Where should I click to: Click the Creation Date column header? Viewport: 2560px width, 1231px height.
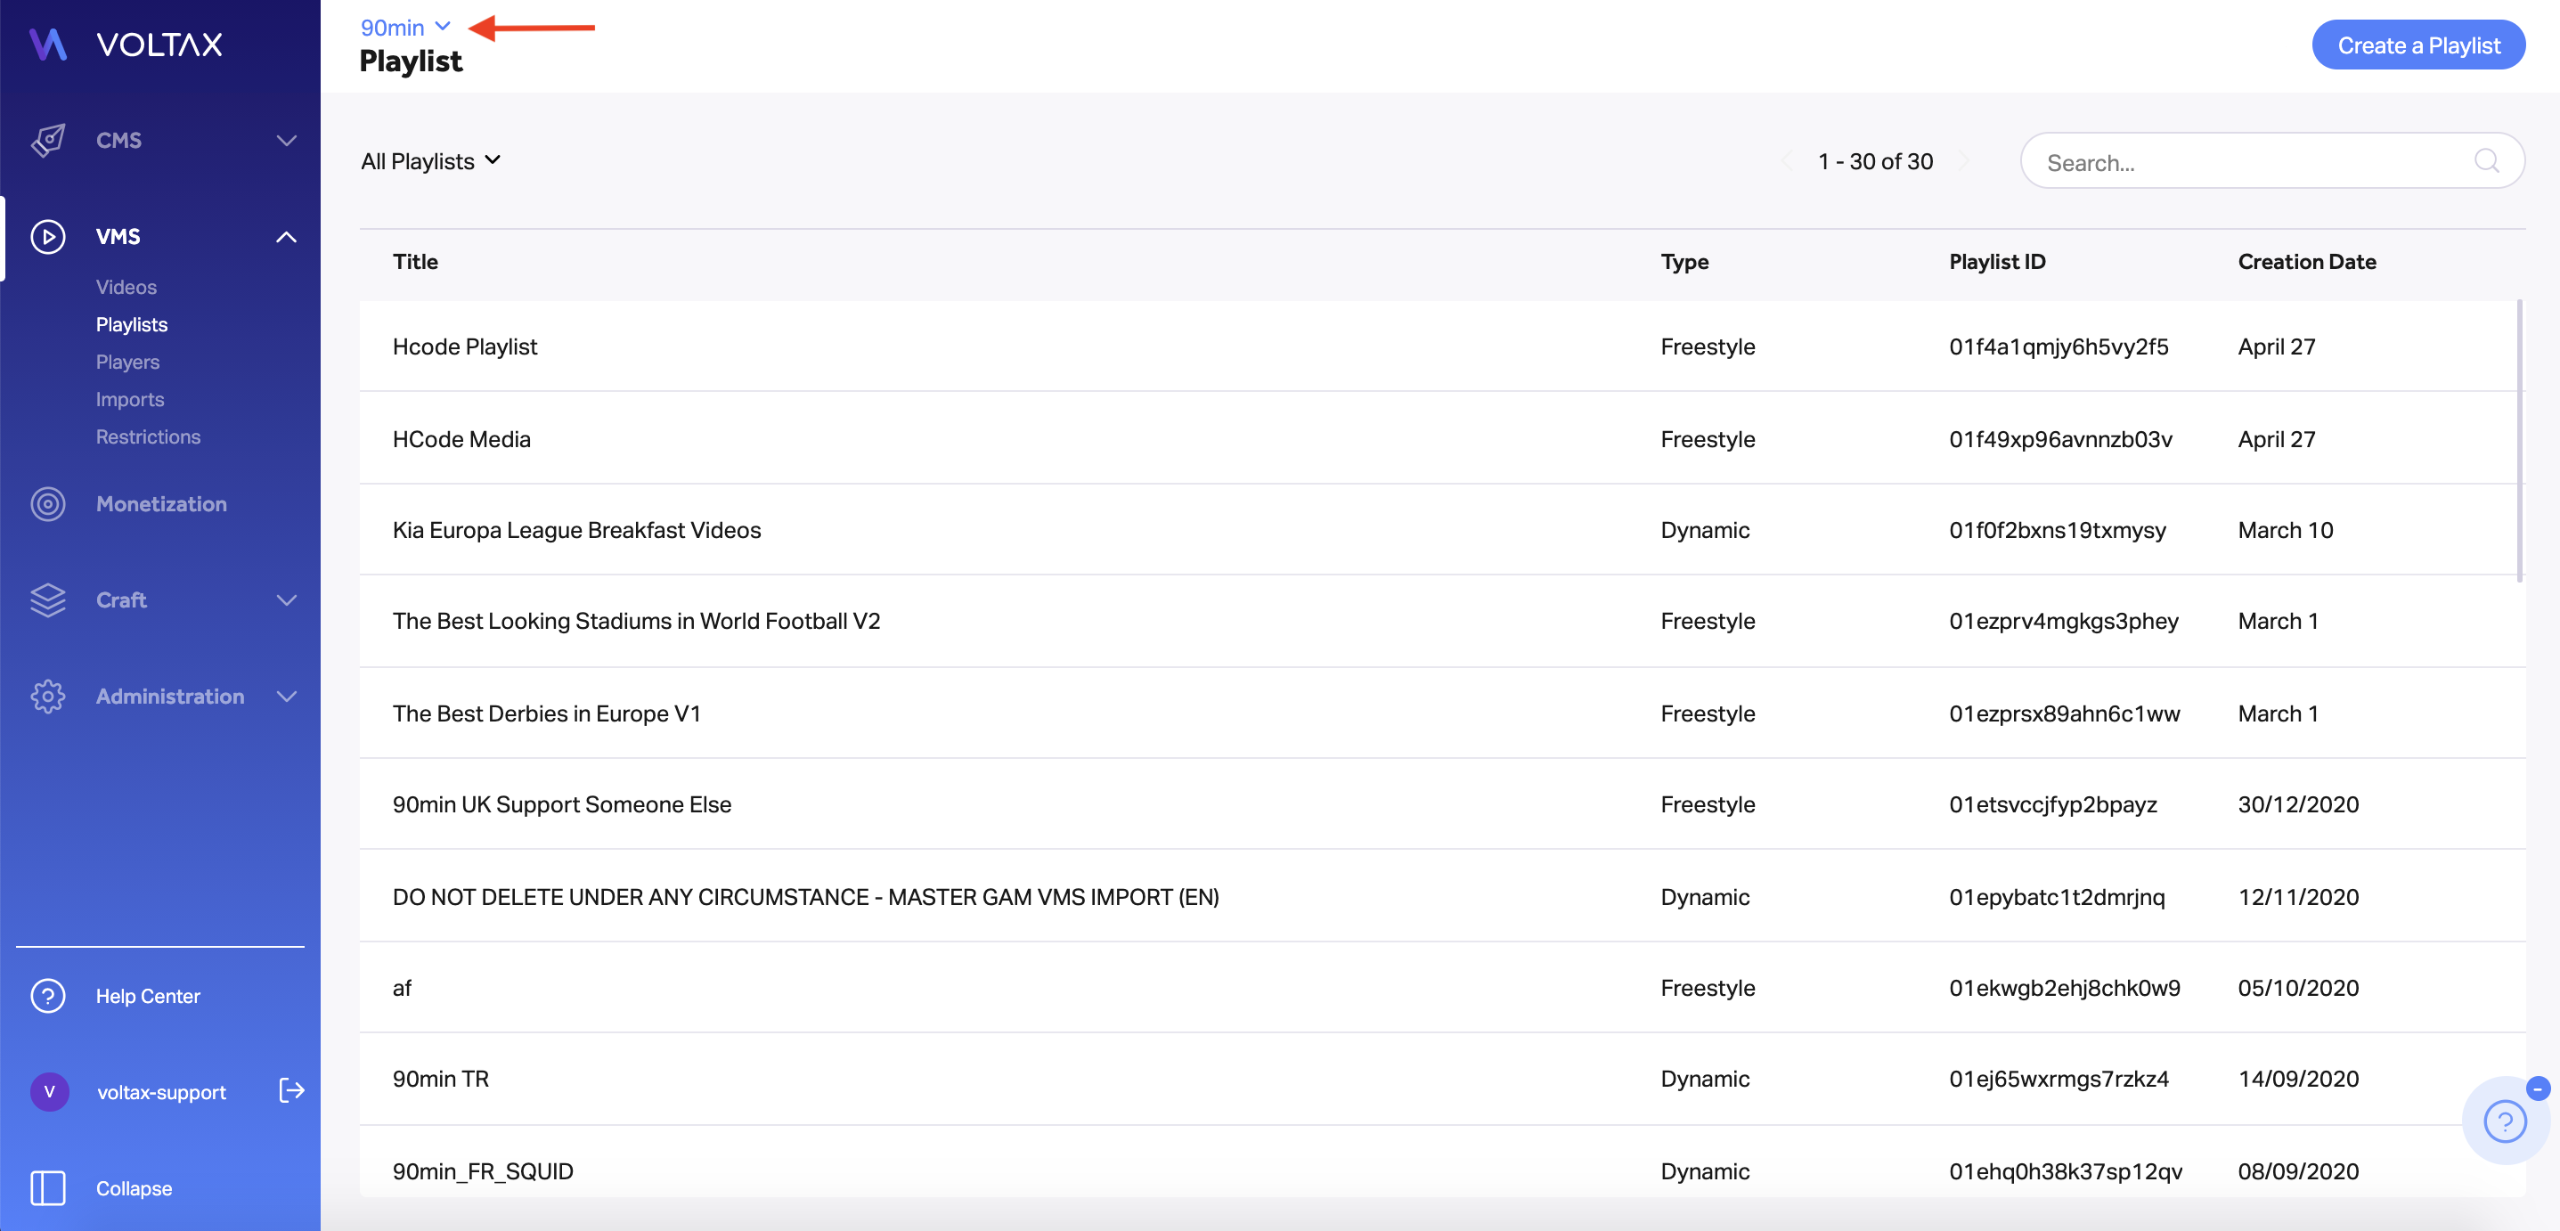2307,261
